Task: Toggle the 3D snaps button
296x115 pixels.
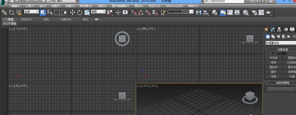Action: [134, 12]
